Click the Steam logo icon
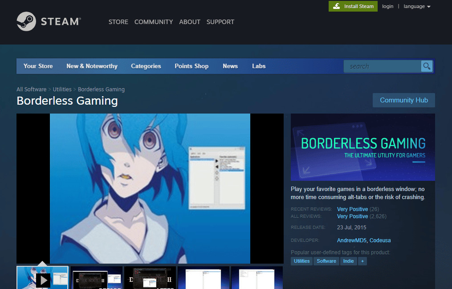 click(26, 21)
